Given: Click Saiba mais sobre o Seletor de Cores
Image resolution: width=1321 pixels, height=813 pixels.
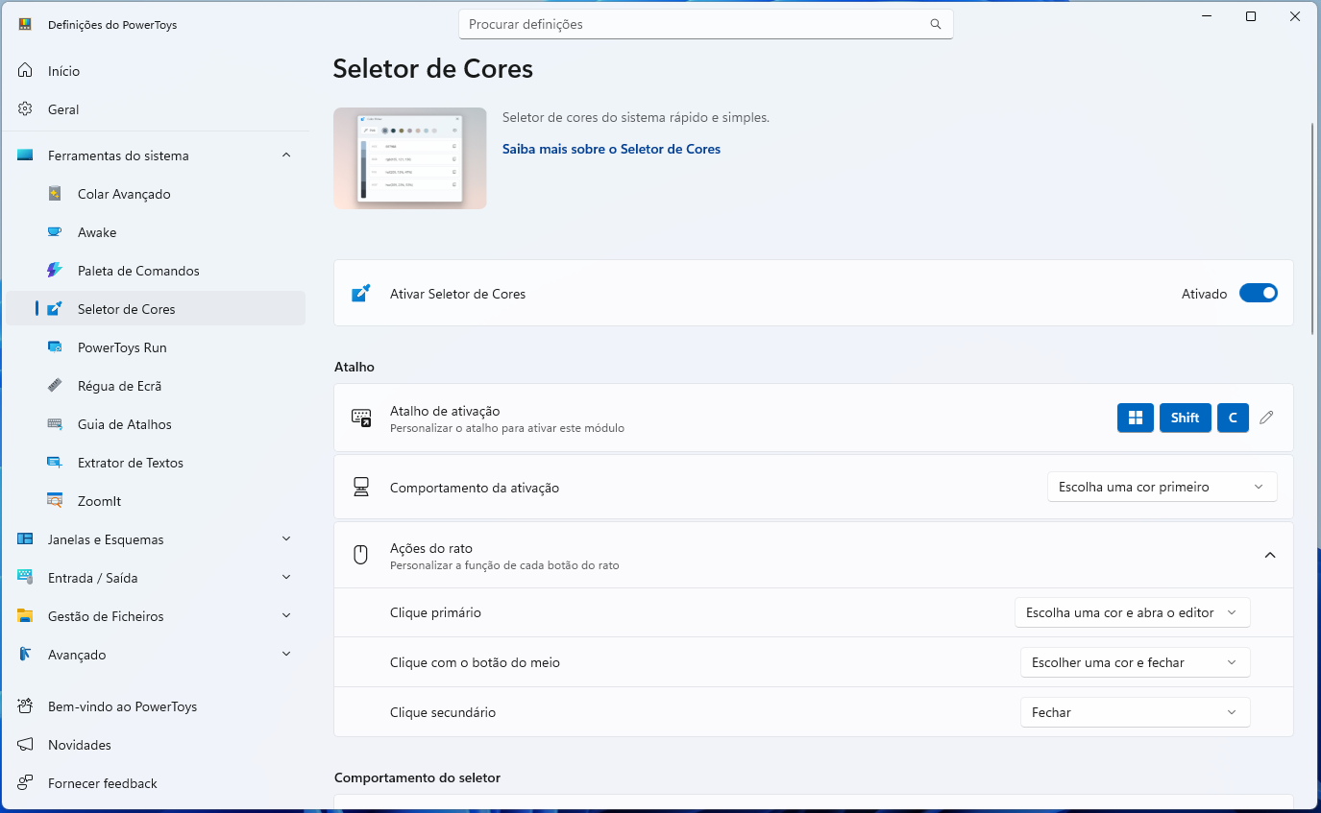Looking at the screenshot, I should (611, 149).
